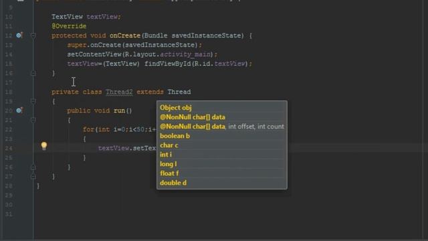Viewport: 428px width, 241px height.
Task: Click the 'for(int' loop statement
Action: (96, 129)
